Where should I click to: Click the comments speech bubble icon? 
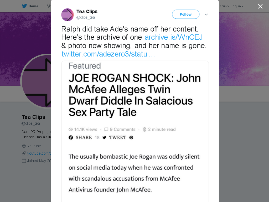click(106, 129)
